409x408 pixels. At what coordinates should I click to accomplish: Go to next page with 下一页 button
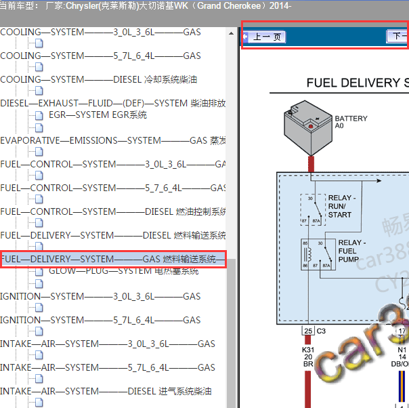(397, 37)
